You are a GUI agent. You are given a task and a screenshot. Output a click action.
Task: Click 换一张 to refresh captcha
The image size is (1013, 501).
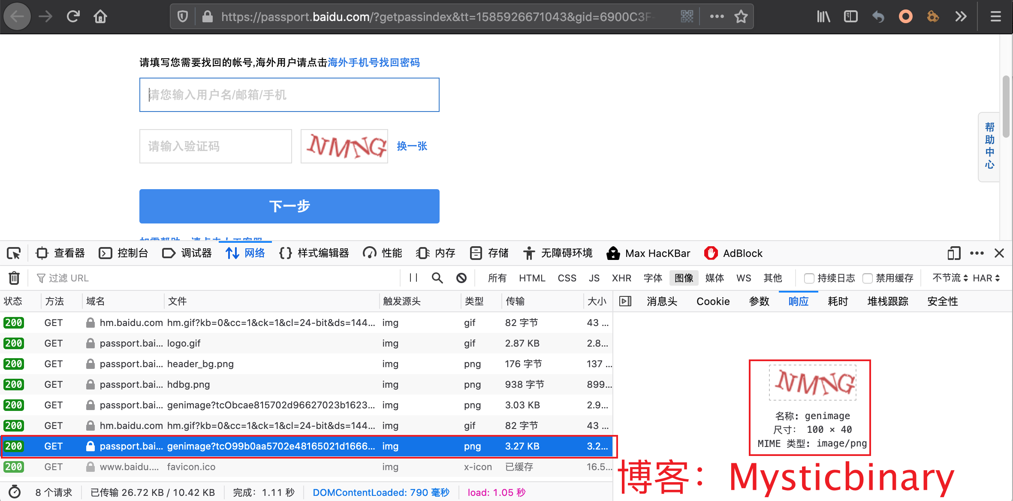tap(412, 146)
